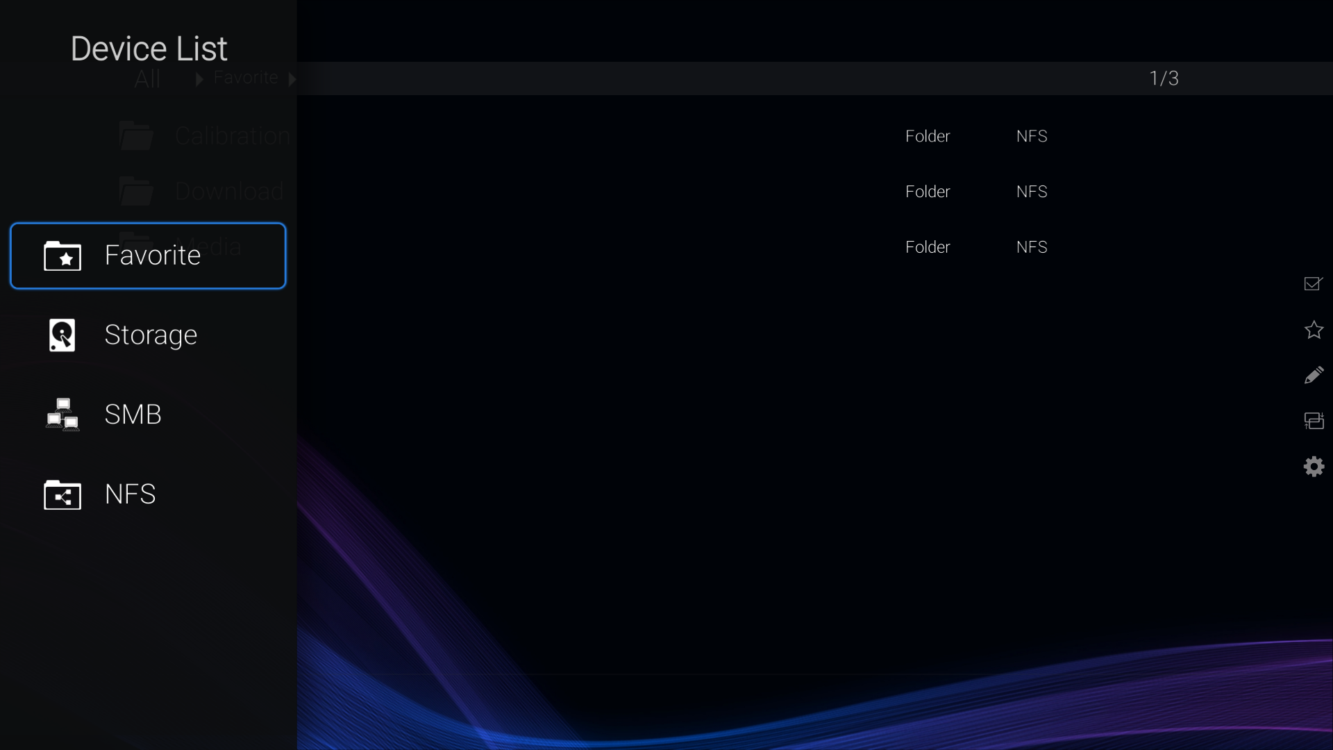1333x750 pixels.
Task: Click the Favorite breadcrumb in path bar
Action: point(246,77)
